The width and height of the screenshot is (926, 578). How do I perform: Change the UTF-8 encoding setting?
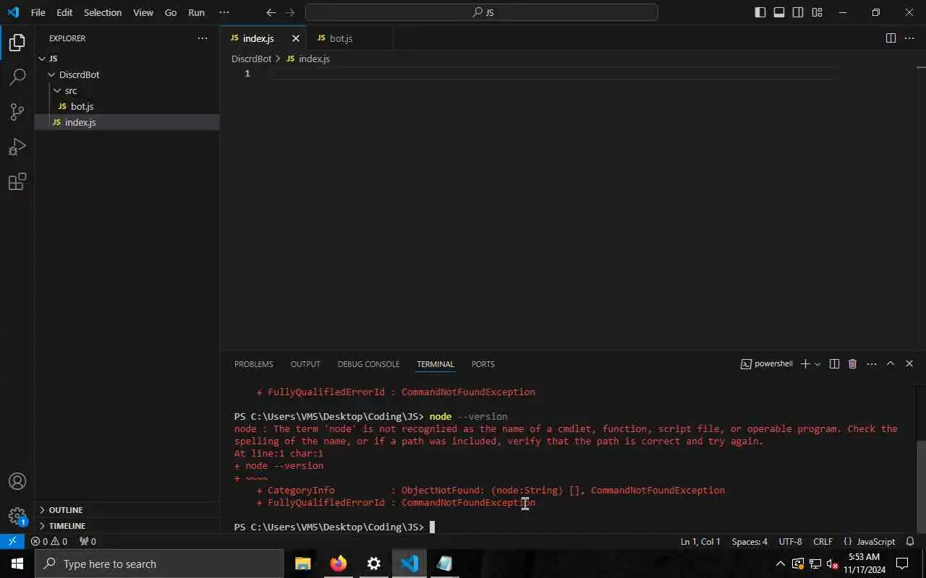pyautogui.click(x=790, y=541)
